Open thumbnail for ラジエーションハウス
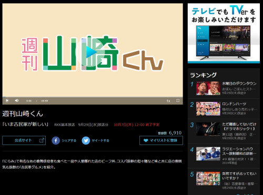Viewport: 263px width, 195px height. pos(208,154)
